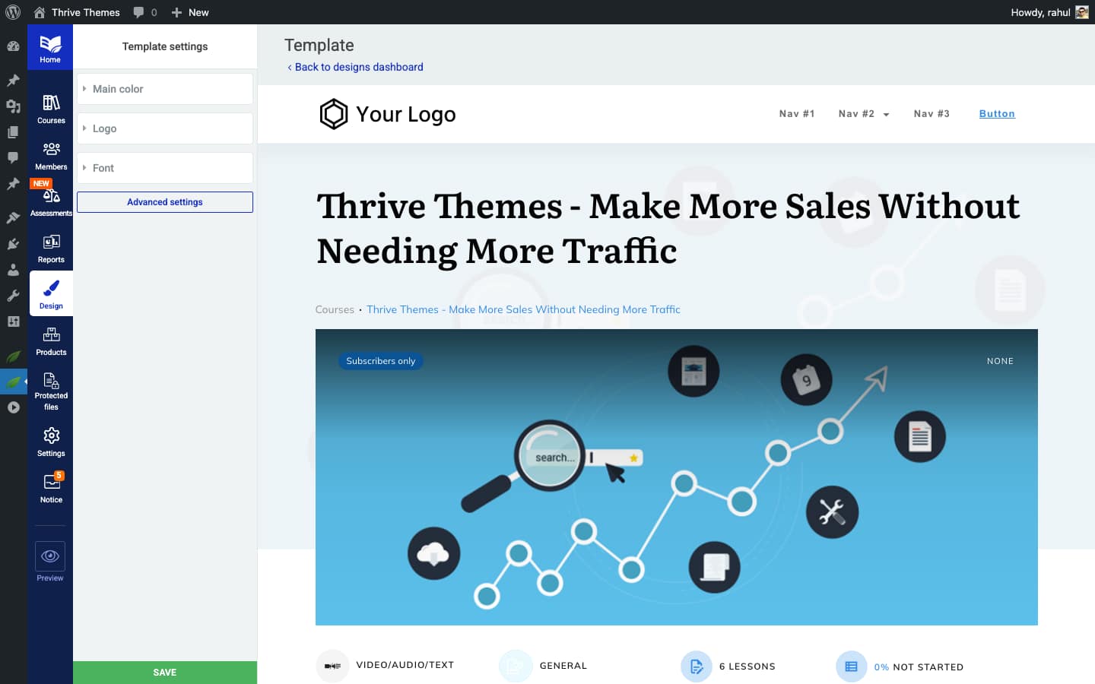Expand the Main color panel

pos(165,89)
